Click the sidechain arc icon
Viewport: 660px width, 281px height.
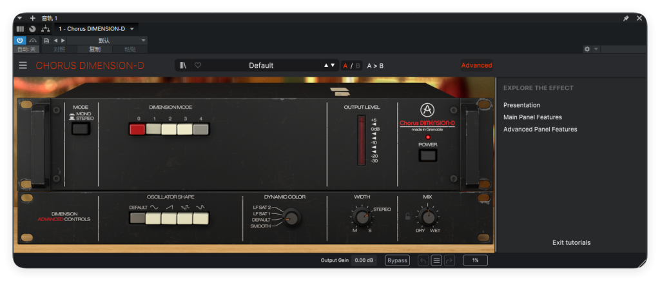(33, 41)
